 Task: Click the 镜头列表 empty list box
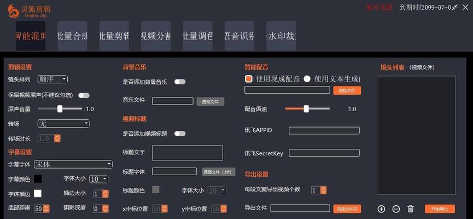[x=416, y=135]
